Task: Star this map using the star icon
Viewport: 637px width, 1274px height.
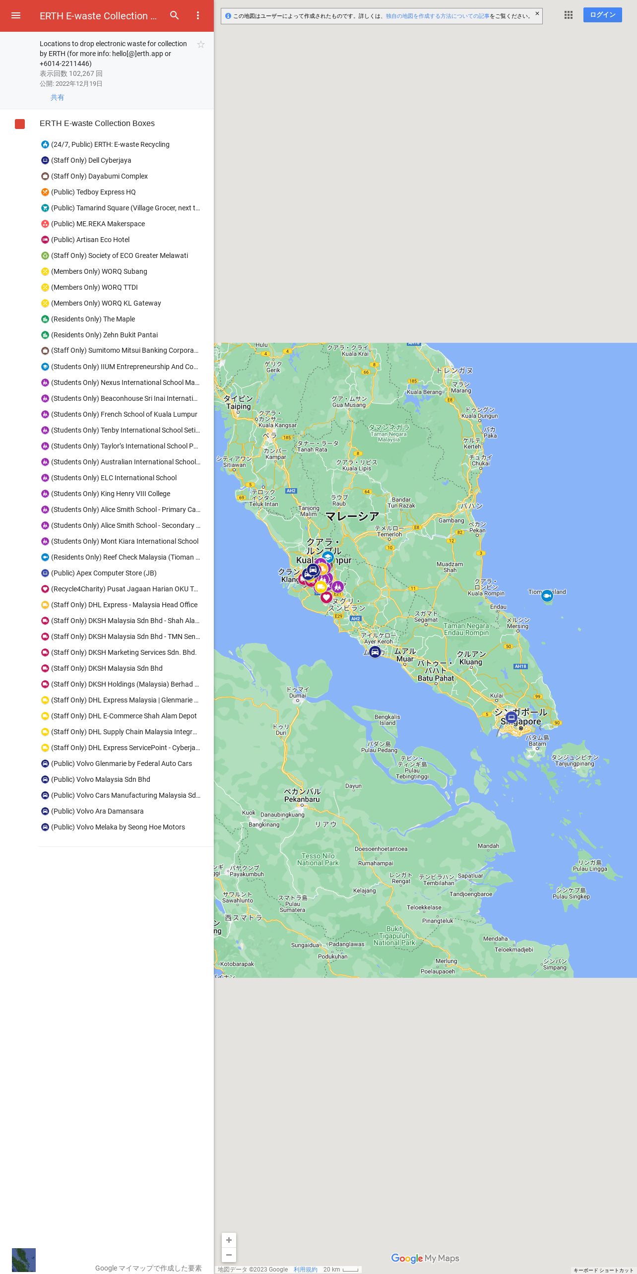Action: pyautogui.click(x=201, y=45)
